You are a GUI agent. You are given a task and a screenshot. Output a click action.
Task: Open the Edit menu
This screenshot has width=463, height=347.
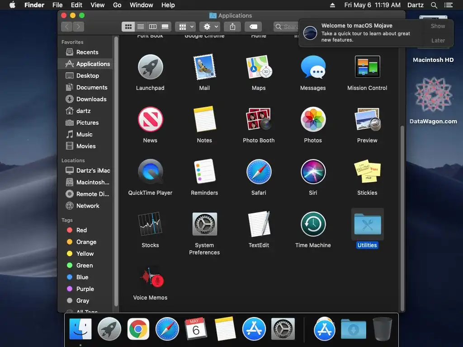coord(76,5)
